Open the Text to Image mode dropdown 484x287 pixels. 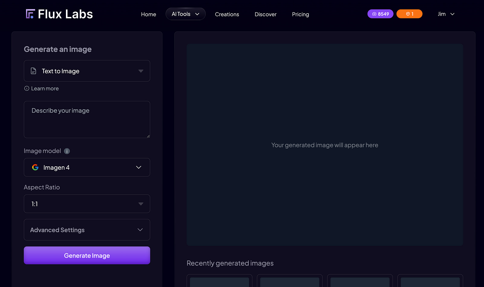(x=87, y=71)
